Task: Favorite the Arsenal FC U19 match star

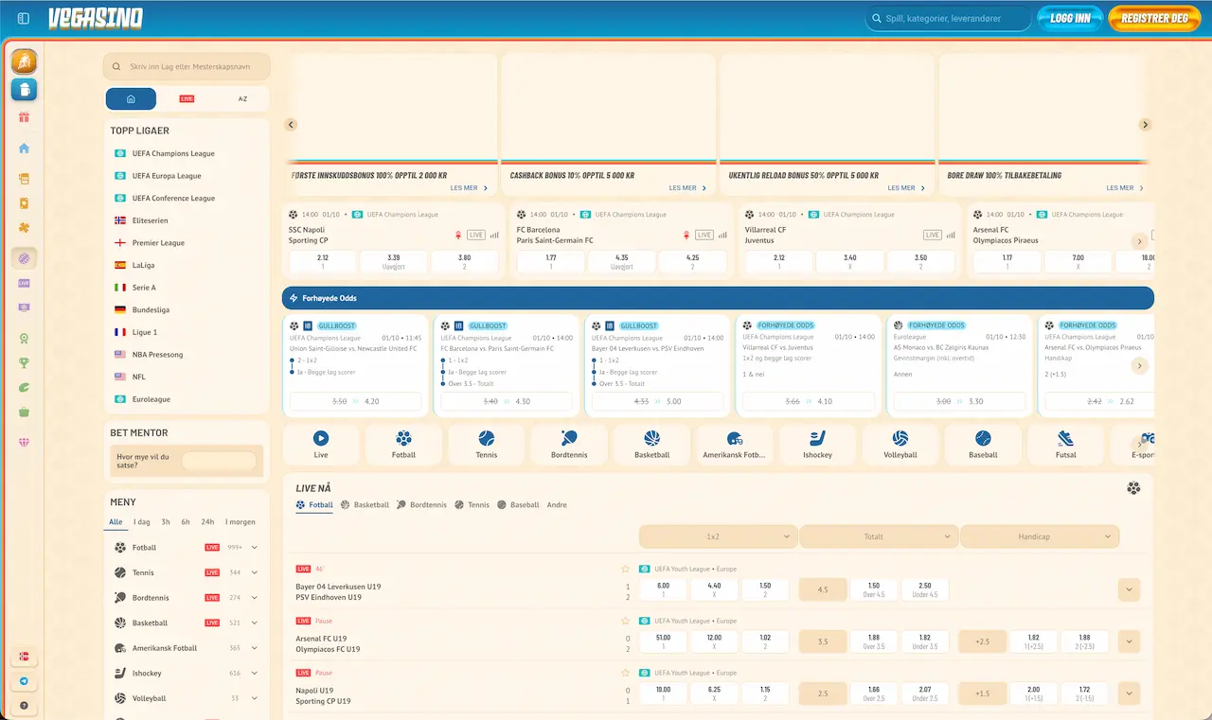Action: pyautogui.click(x=625, y=622)
